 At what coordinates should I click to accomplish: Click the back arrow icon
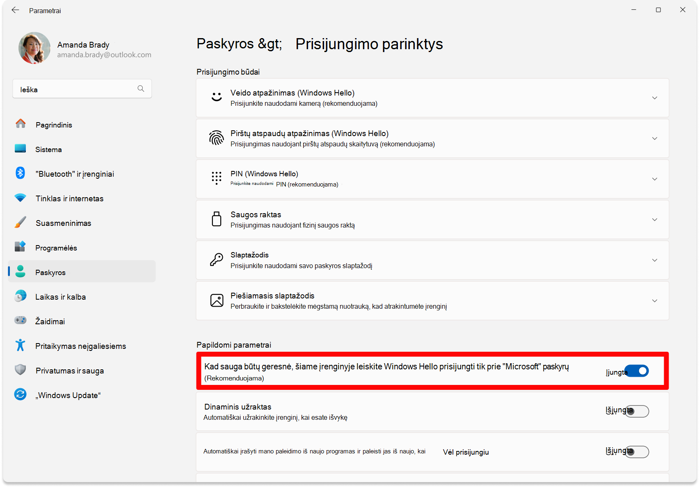pos(15,10)
